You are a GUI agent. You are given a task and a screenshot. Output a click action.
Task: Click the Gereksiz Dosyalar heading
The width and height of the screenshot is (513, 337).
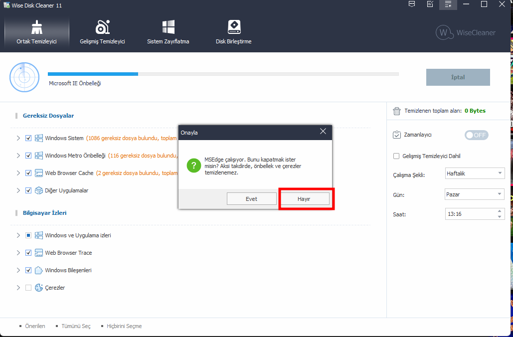[48, 116]
